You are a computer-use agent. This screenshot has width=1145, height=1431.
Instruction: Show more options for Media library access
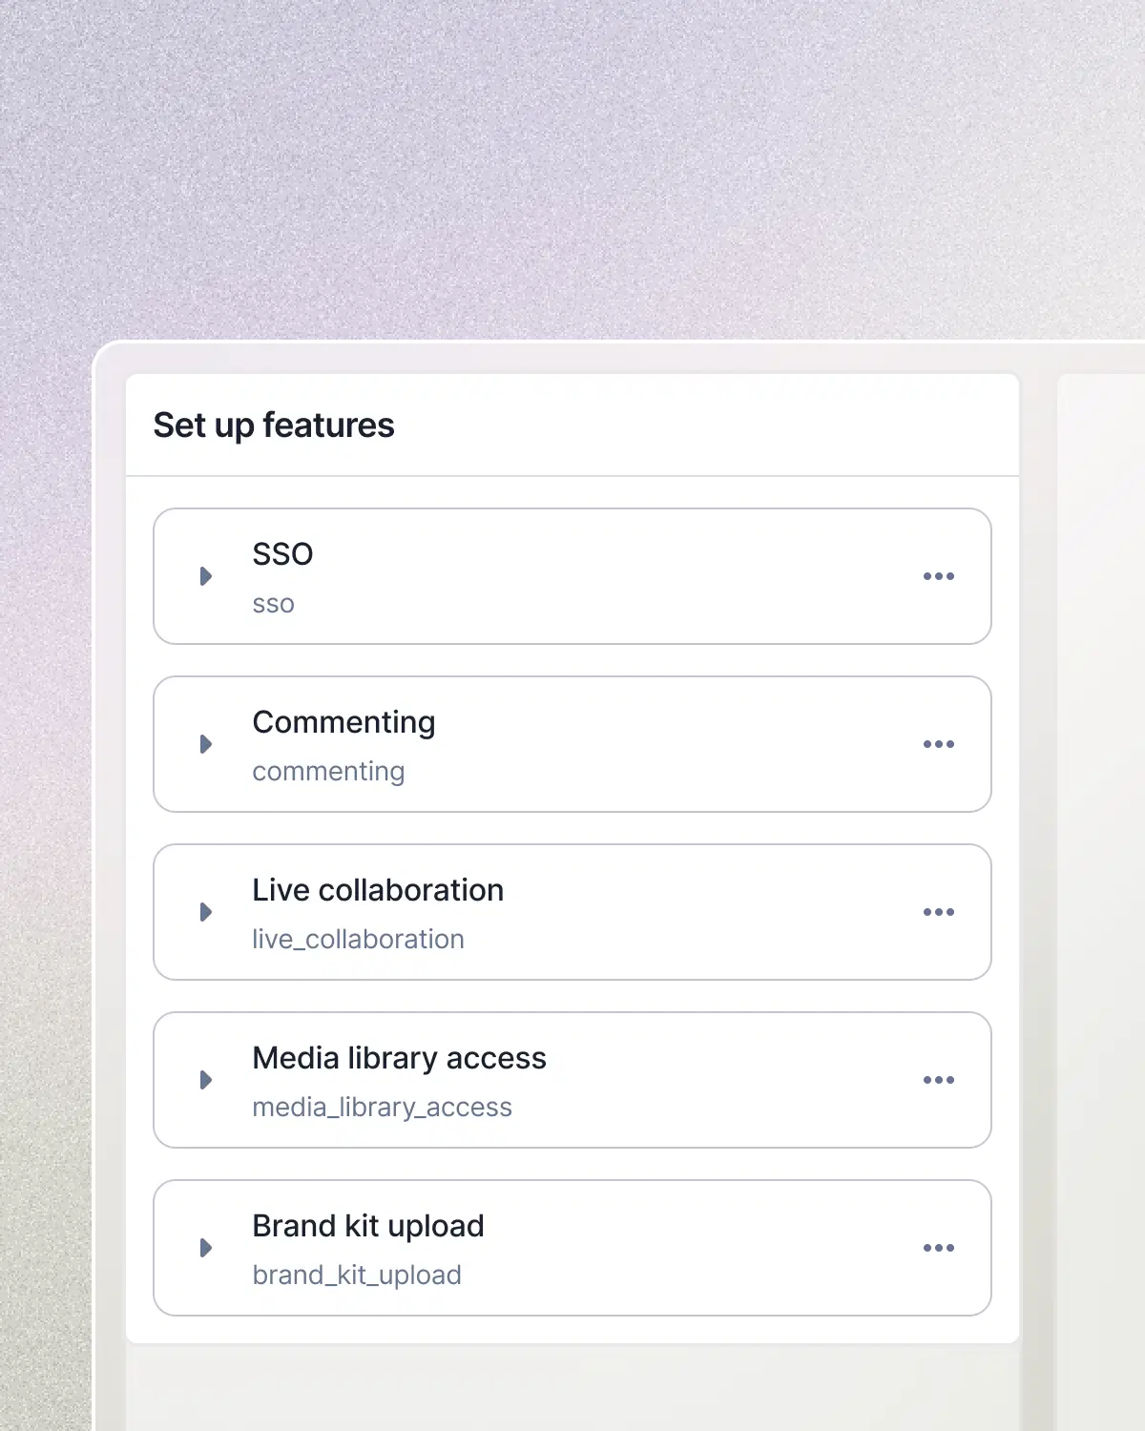click(938, 1080)
